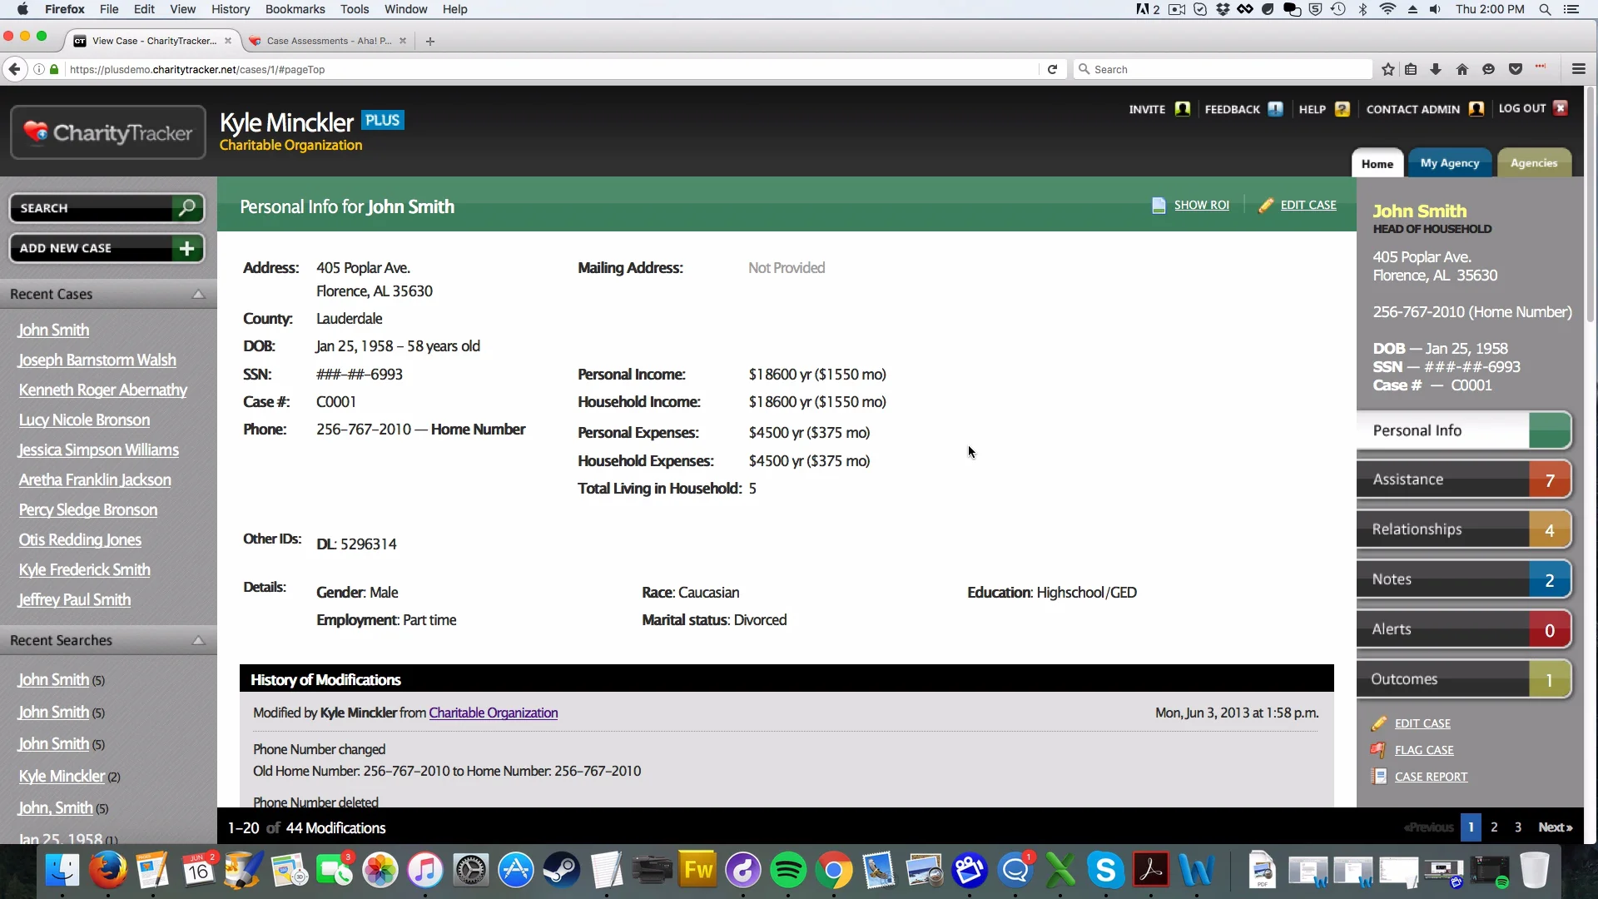Open the Help question mark icon

click(x=1342, y=109)
